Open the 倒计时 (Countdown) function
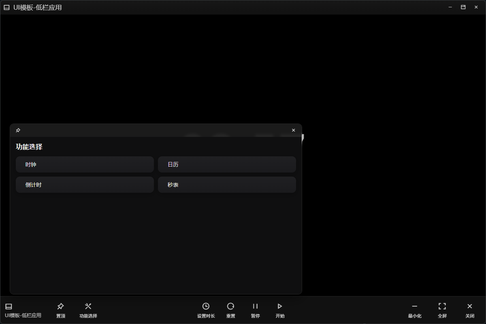 tap(85, 185)
